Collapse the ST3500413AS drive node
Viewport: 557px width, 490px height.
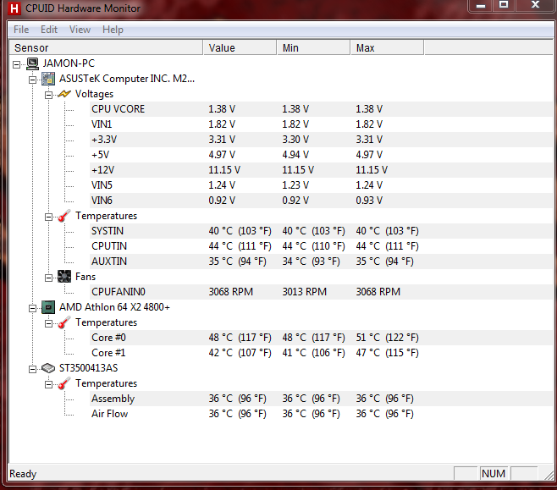(x=32, y=369)
